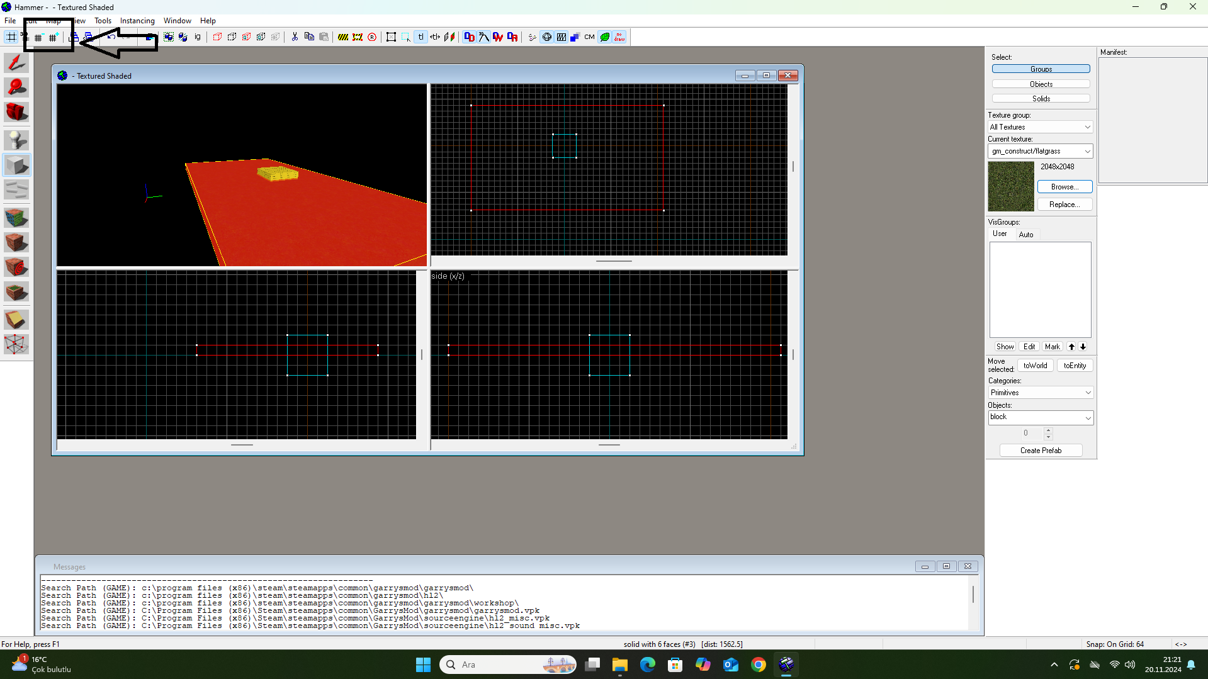Viewport: 1208px width, 679px height.
Task: Switch to the Auto VisGroups tab
Action: (1026, 235)
